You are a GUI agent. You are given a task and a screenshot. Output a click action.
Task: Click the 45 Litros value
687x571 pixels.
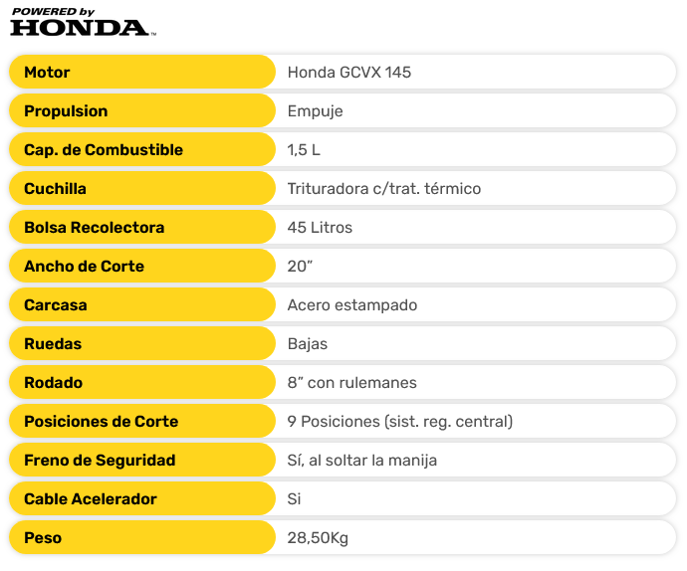coord(320,227)
